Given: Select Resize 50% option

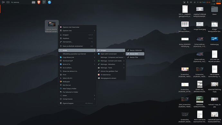Looking at the screenshot, I should pos(135,54).
